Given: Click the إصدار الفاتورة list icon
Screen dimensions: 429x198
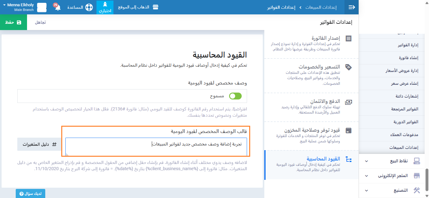Looking at the screenshot, I should [349, 38].
